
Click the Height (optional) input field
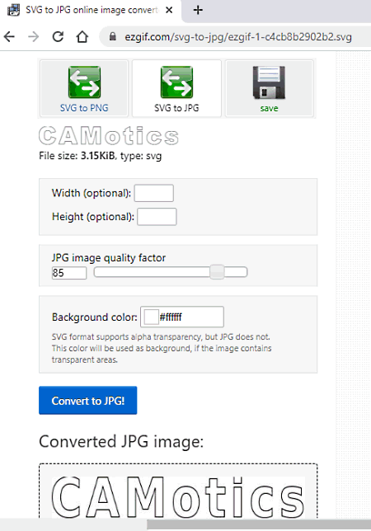pos(157,217)
